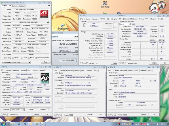Screen dimensions: 169x126
Task: Click the CPU-Z icon in the SPD window title bar
Action: click(119, 16)
